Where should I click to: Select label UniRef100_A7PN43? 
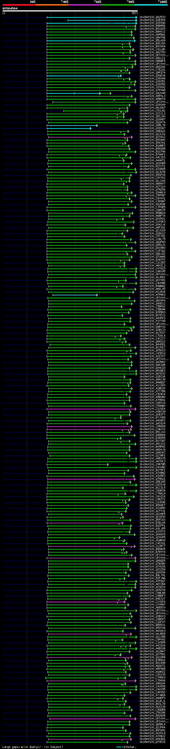point(152,295)
